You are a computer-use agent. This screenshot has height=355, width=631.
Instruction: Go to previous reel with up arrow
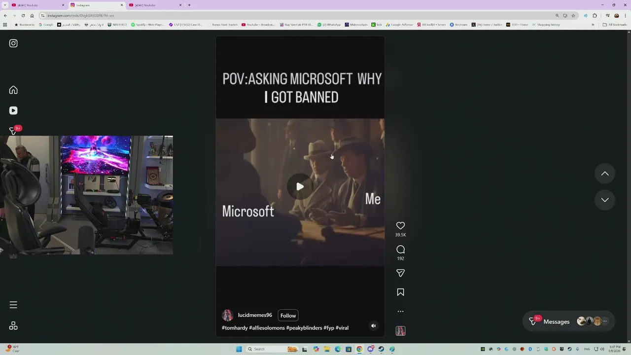click(605, 174)
